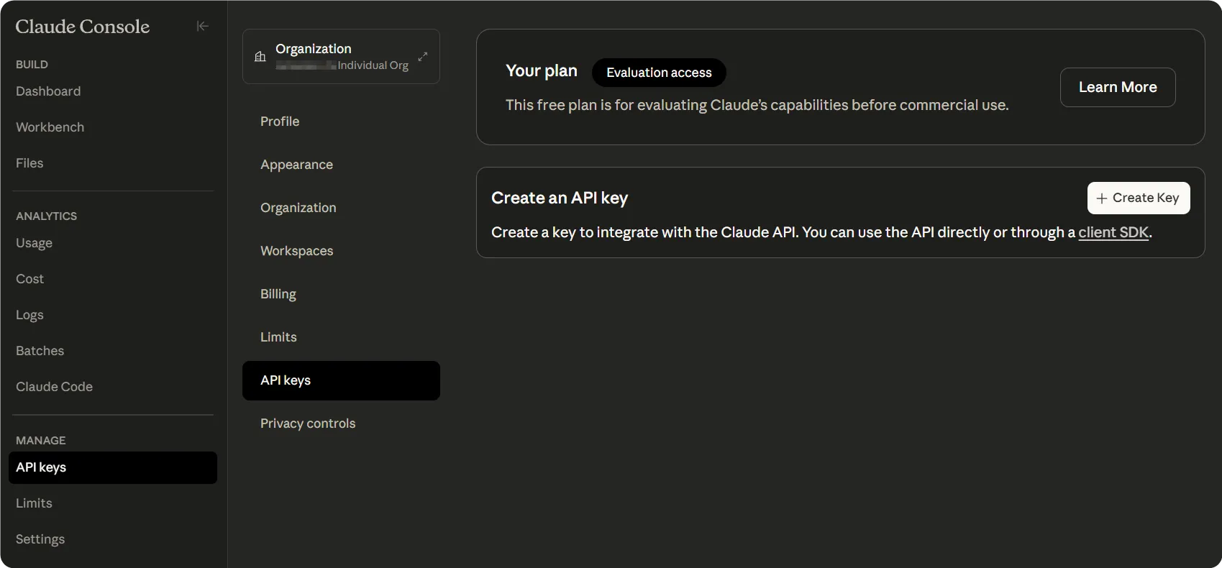Select Billing in settings menu
Screen dimensions: 1222x568
point(278,294)
